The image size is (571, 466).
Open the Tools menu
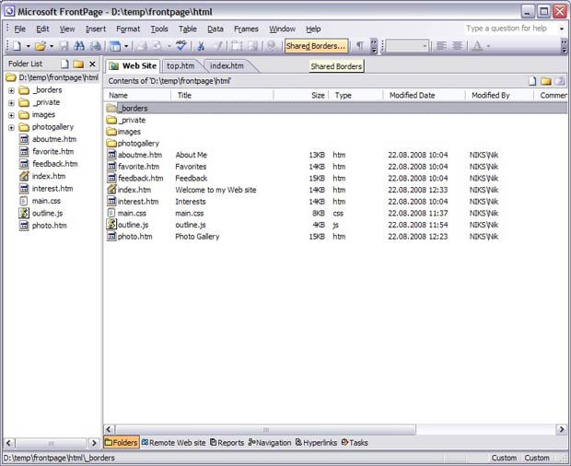(x=159, y=29)
